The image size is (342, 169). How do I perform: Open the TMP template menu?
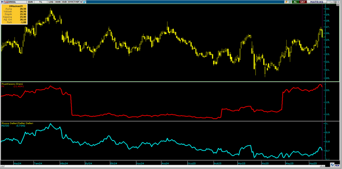tap(76, 2)
